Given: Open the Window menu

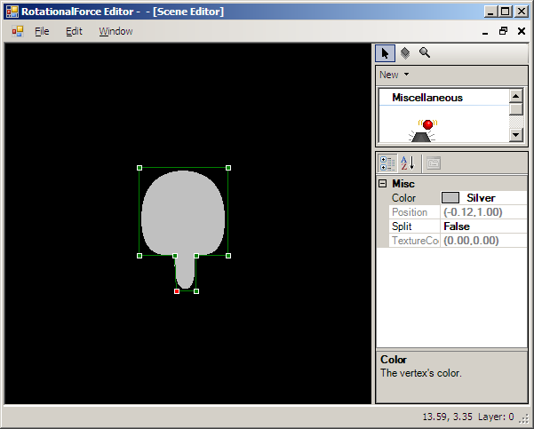Looking at the screenshot, I should click(x=116, y=31).
